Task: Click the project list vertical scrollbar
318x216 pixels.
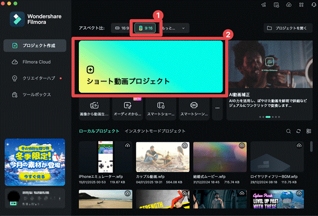Action: 312,146
